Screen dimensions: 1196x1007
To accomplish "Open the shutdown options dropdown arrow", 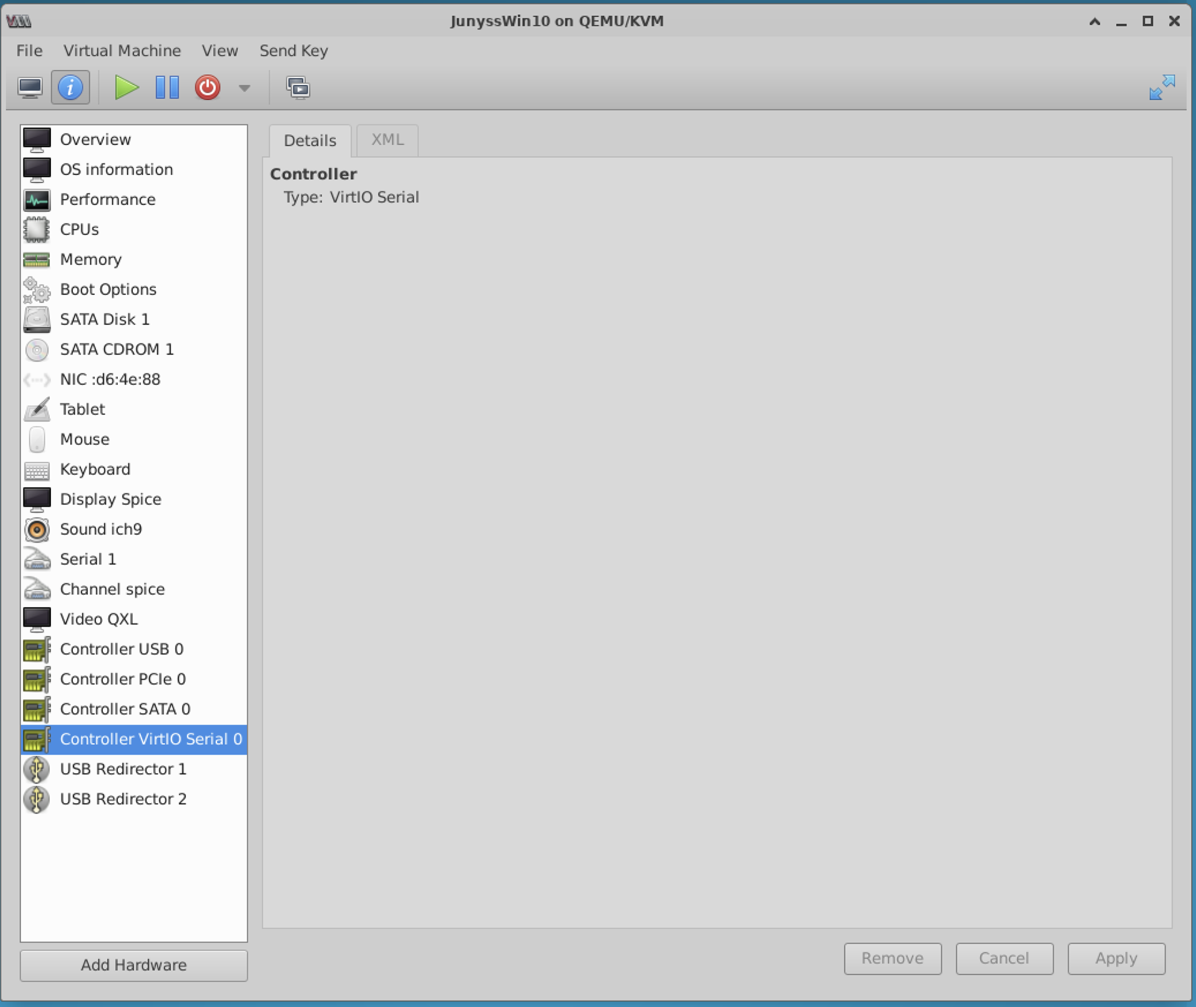I will (x=245, y=88).
